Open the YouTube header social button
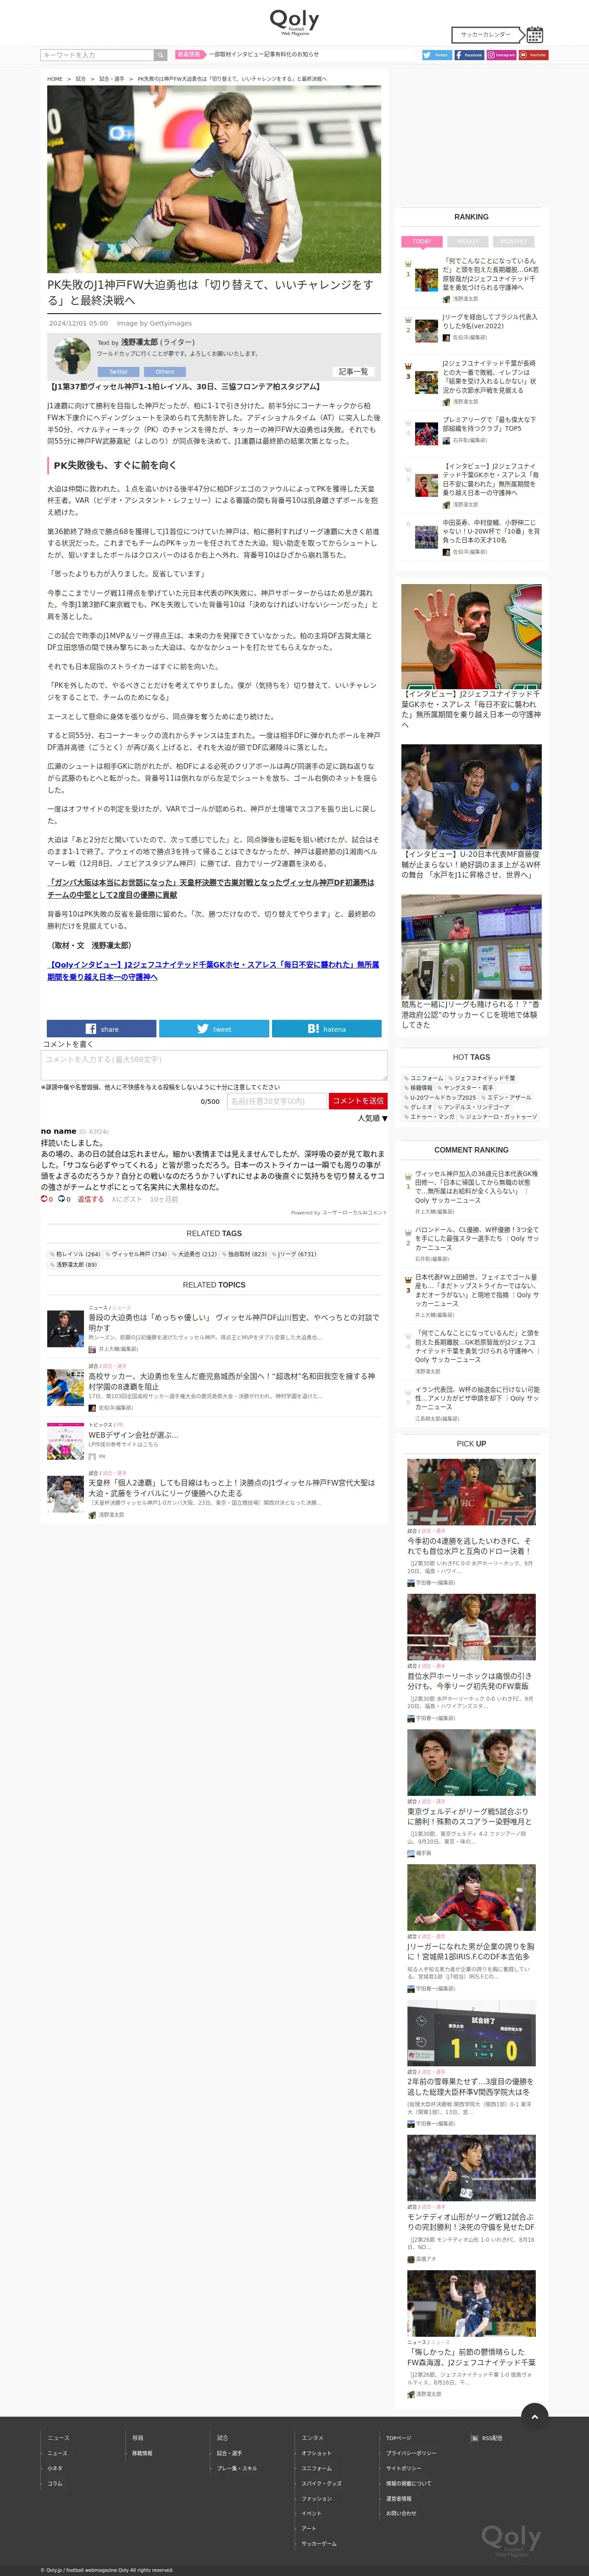 533,55
